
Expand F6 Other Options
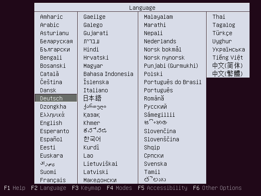(x=217, y=188)
